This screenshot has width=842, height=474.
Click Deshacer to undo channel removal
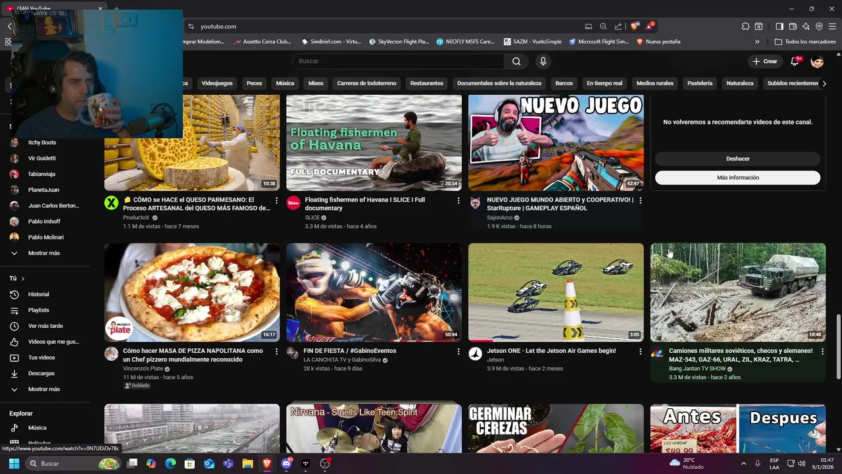(x=737, y=159)
